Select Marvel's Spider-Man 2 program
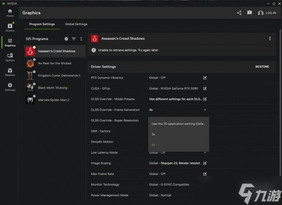Image resolution: width=282 pixels, height=205 pixels. point(55,100)
